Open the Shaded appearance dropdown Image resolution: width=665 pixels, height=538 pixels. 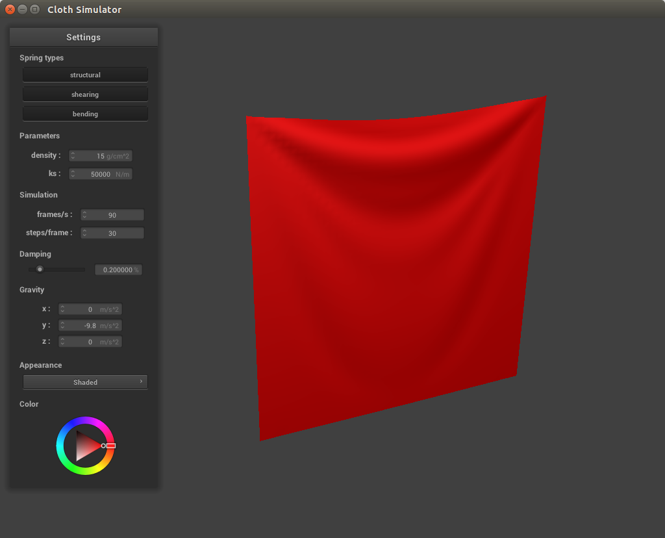tap(85, 382)
